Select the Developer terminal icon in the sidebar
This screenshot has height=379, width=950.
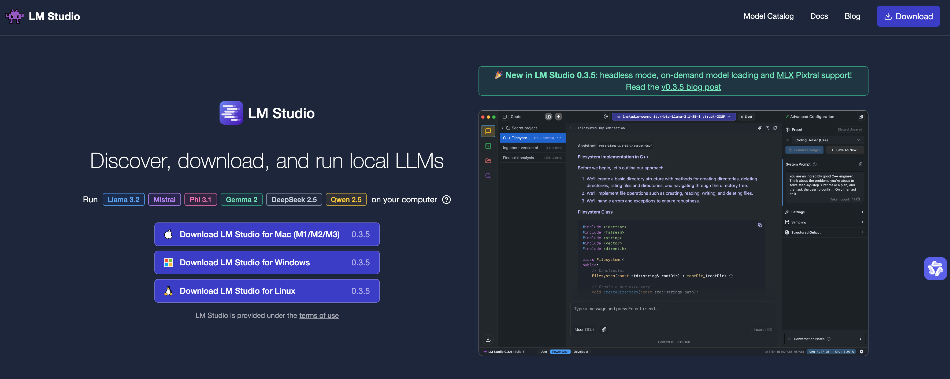pyautogui.click(x=488, y=146)
